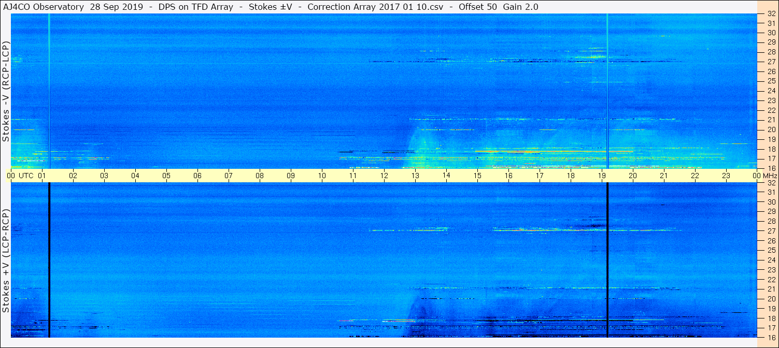The height and width of the screenshot is (348, 779).
Task: Click the 16 MHz tick on lower scale
Action: click(771, 337)
